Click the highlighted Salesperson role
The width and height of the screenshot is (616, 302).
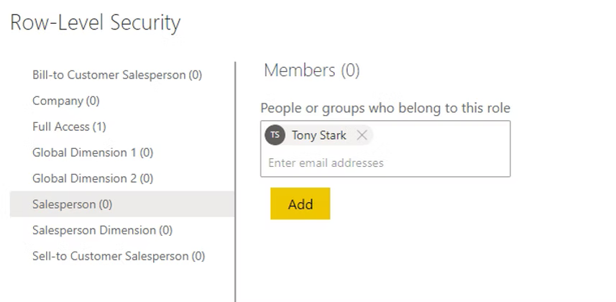(x=72, y=204)
